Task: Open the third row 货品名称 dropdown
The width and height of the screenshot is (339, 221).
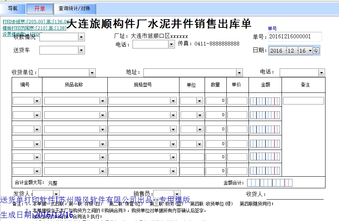Action: pos(102,129)
